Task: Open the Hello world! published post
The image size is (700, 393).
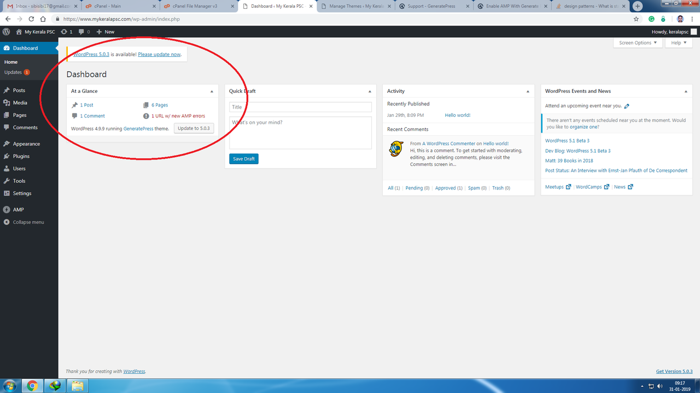Action: 458,115
